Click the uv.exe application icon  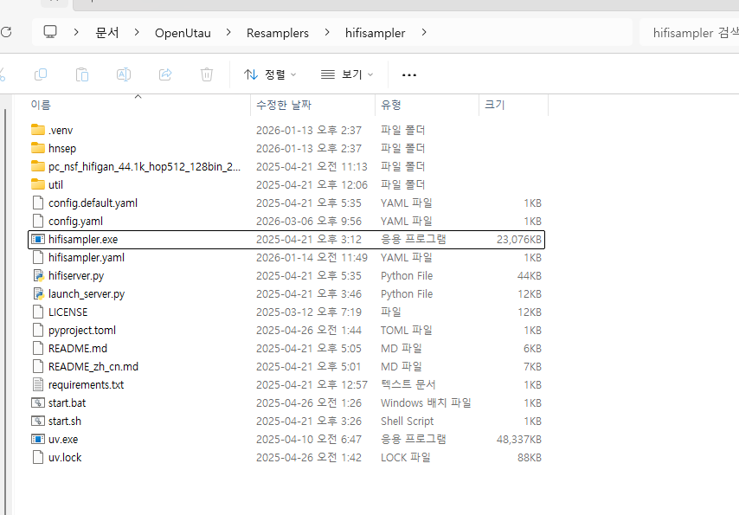click(x=38, y=439)
